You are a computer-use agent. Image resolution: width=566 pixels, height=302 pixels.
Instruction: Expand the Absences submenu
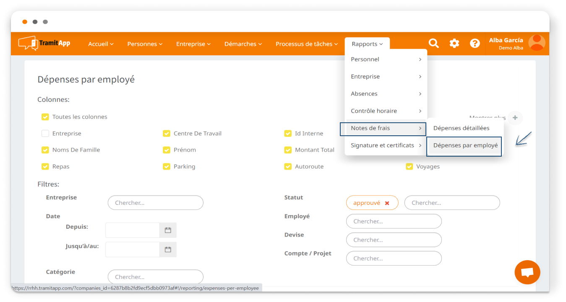click(x=386, y=94)
